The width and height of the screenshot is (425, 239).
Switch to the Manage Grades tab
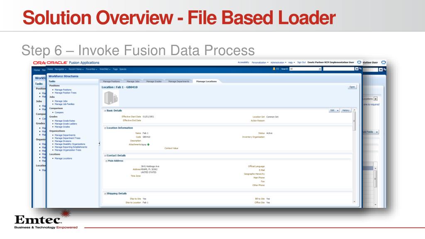(154, 81)
